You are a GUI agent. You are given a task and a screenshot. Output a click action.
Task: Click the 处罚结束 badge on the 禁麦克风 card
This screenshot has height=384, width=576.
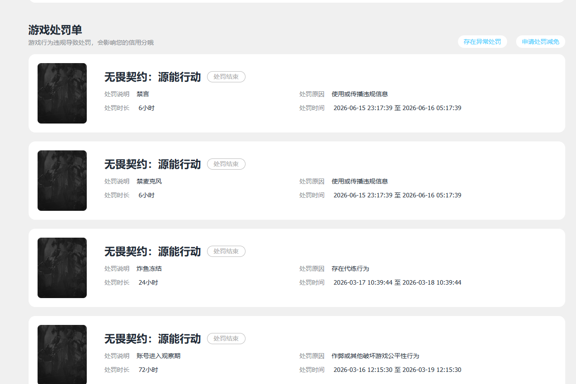click(226, 164)
